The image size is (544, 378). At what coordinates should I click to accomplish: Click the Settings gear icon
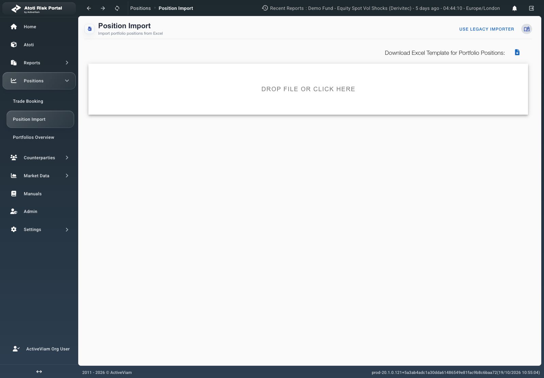(14, 229)
